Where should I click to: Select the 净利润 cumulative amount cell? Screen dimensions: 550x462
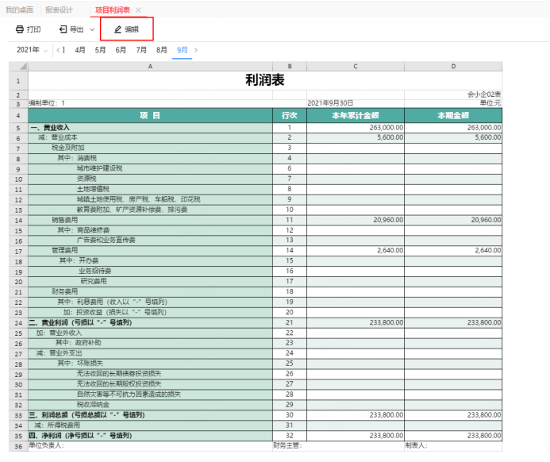coord(356,434)
